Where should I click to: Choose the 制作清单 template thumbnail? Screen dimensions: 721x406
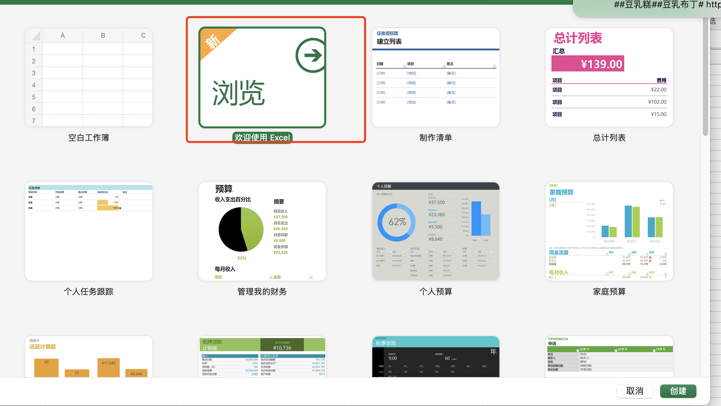[x=436, y=77]
